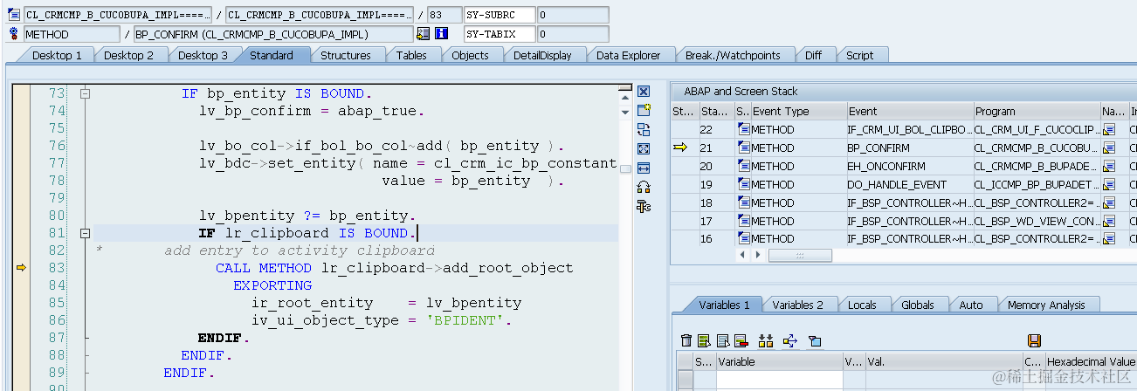Click method icon in stack row 19
Viewport: 1137px width, 391px height.
(x=743, y=184)
